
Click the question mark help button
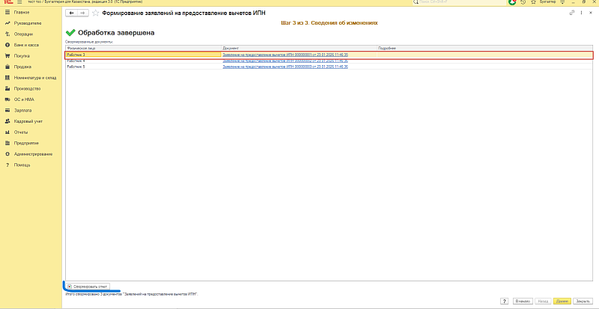point(505,300)
